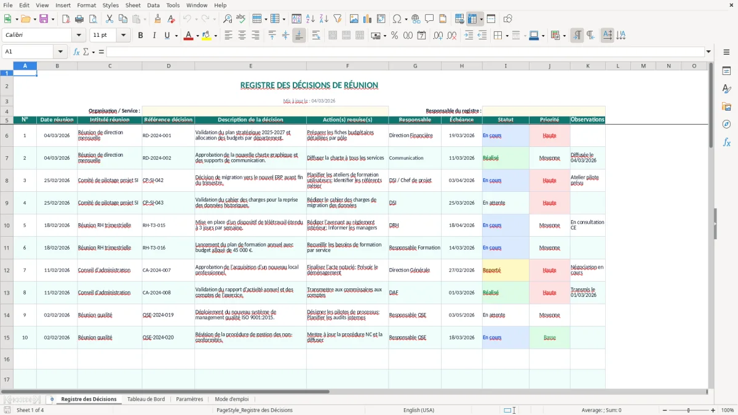Open Font Color dropdown arrow

[197, 36]
